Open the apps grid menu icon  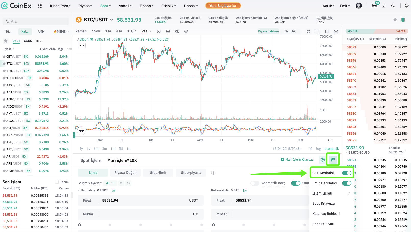click(x=40, y=6)
